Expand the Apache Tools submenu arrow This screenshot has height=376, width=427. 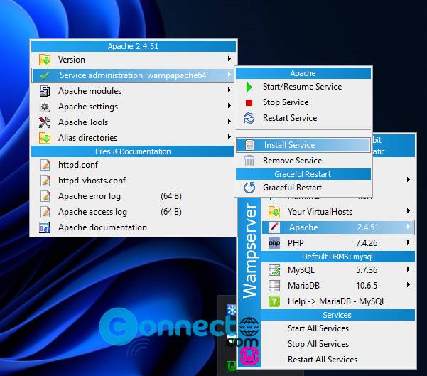pyautogui.click(x=229, y=122)
